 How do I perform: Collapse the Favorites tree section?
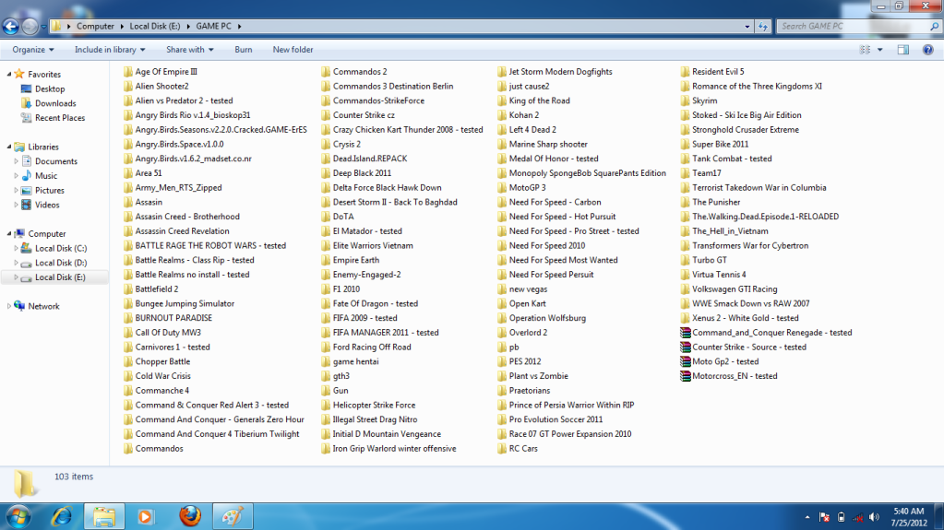coord(9,74)
